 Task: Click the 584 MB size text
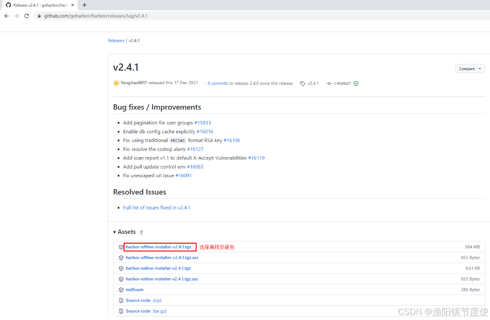[472, 247]
